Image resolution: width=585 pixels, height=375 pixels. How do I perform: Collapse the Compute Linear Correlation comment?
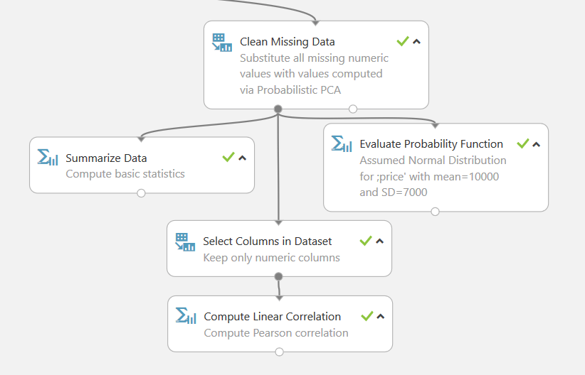coord(381,317)
